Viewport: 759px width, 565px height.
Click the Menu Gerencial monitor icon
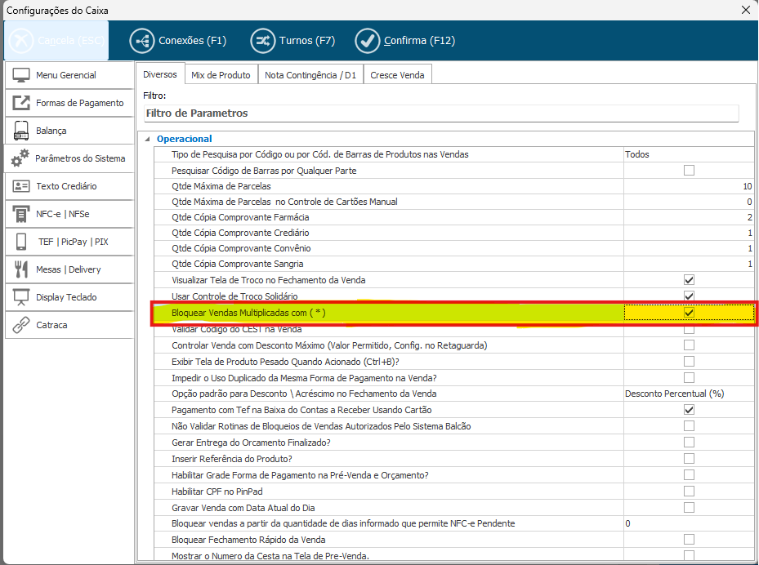tap(21, 75)
